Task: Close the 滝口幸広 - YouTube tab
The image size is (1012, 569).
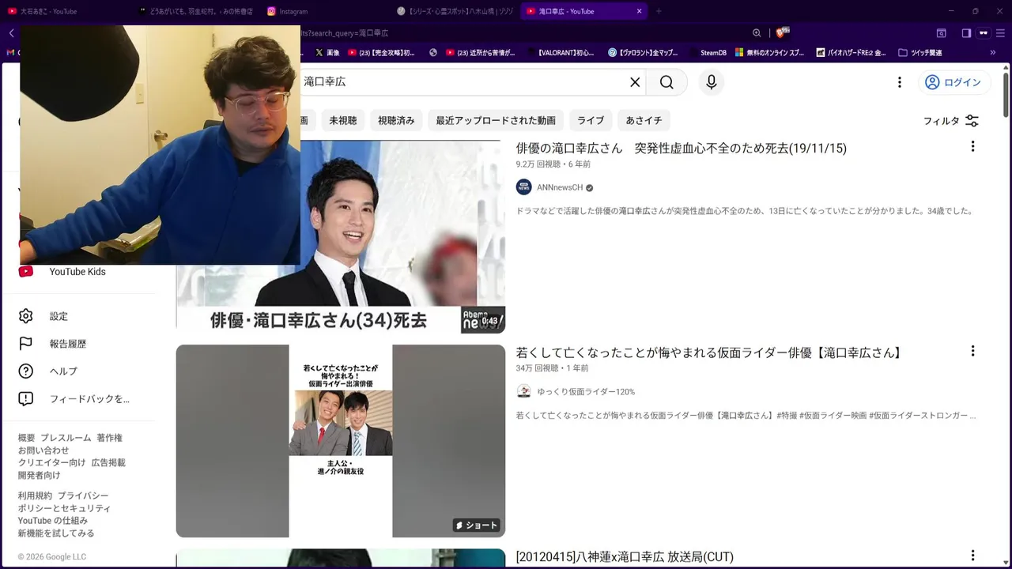Action: tap(640, 11)
